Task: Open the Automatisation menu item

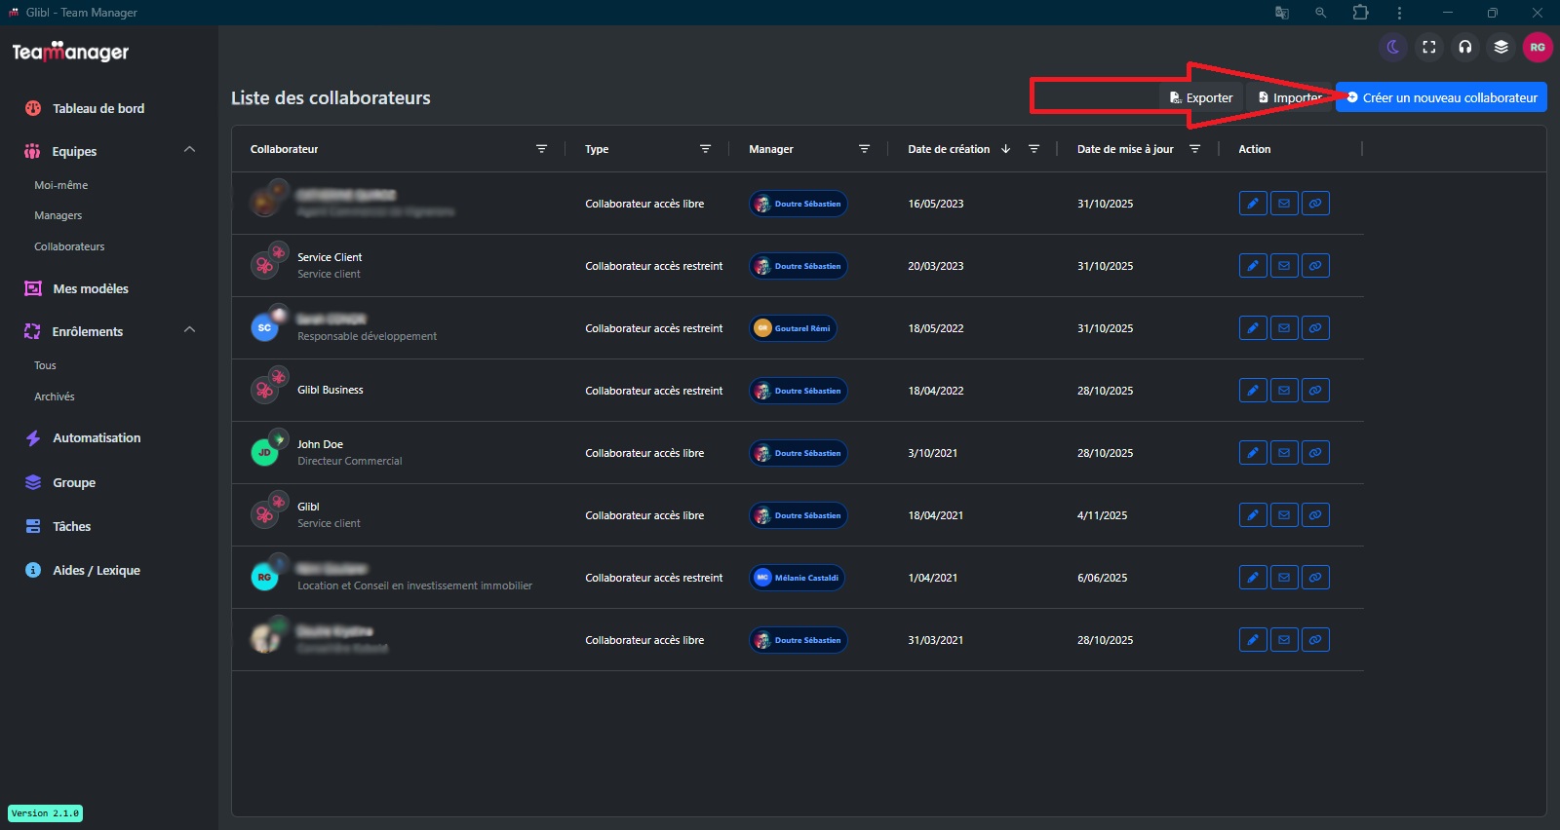Action: 97,438
